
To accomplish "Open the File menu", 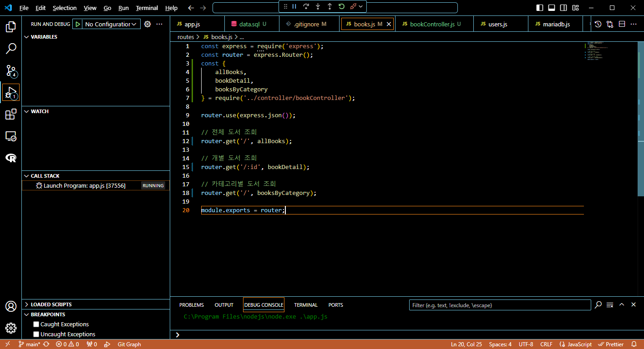I will tap(24, 8).
